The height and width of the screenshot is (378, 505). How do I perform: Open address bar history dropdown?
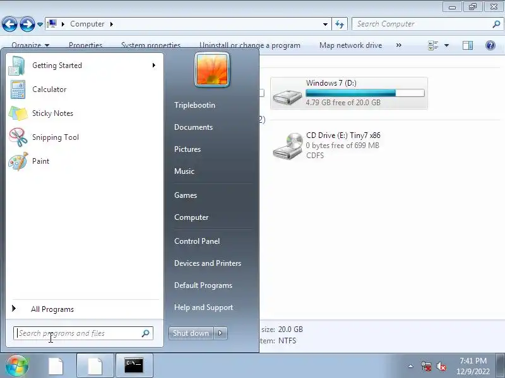pyautogui.click(x=325, y=24)
